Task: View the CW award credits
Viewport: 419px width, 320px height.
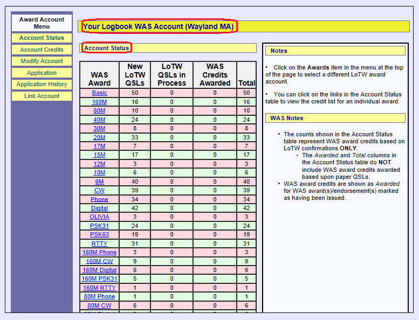Action: pyautogui.click(x=99, y=191)
